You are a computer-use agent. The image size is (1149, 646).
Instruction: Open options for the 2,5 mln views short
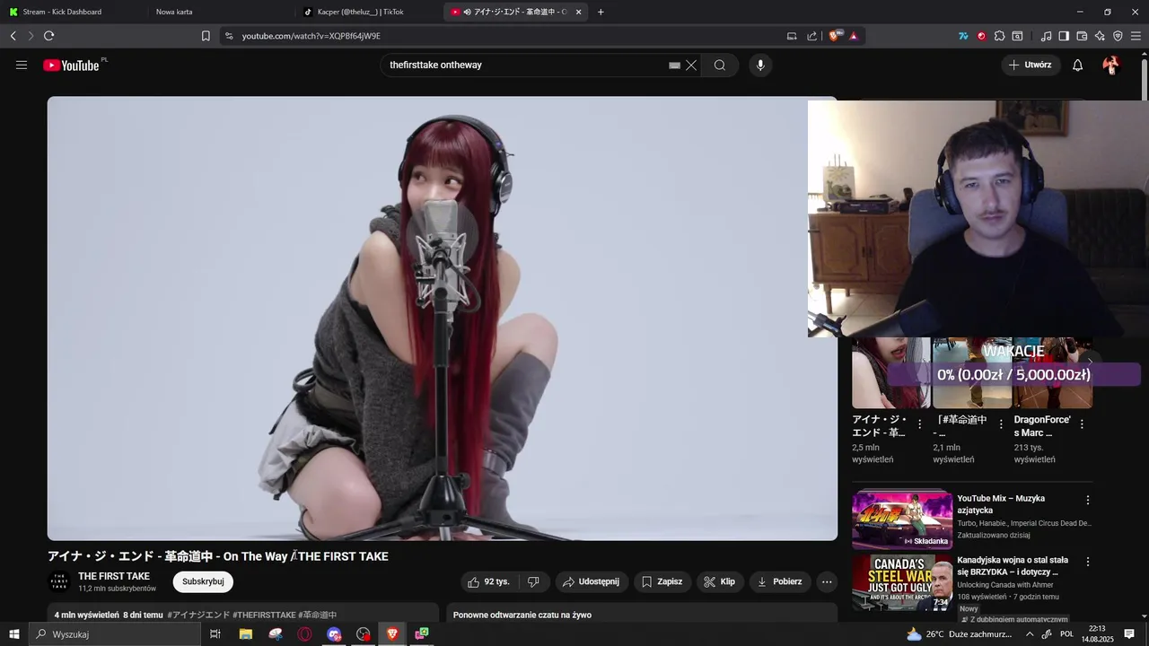coord(919,423)
